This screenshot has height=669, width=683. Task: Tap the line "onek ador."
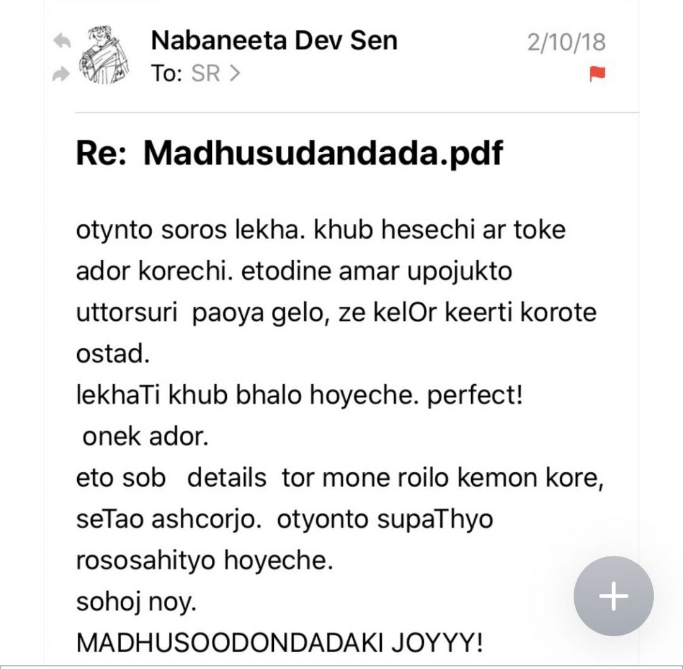[x=145, y=437]
